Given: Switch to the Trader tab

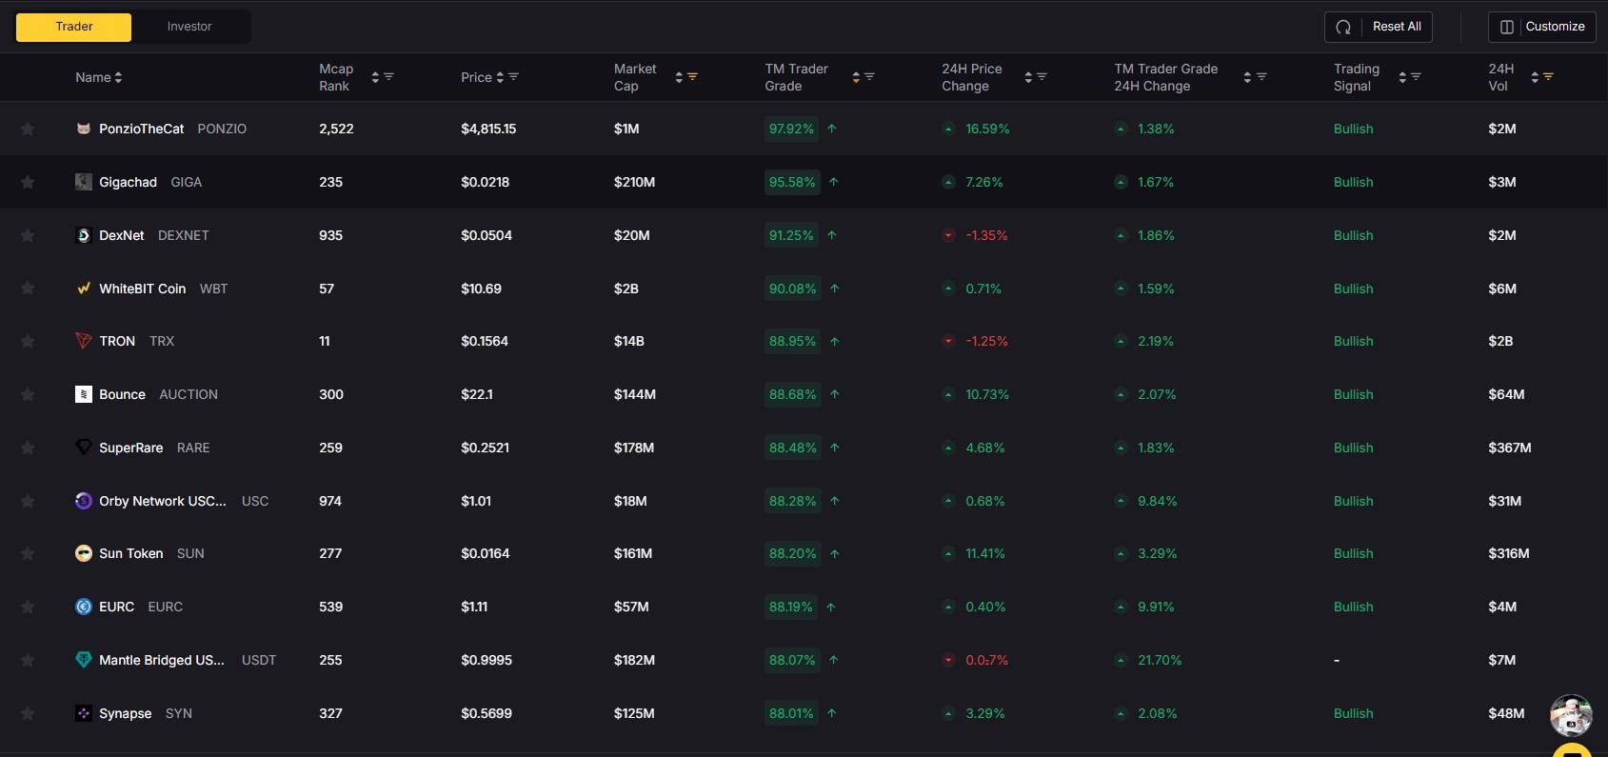Looking at the screenshot, I should (74, 27).
